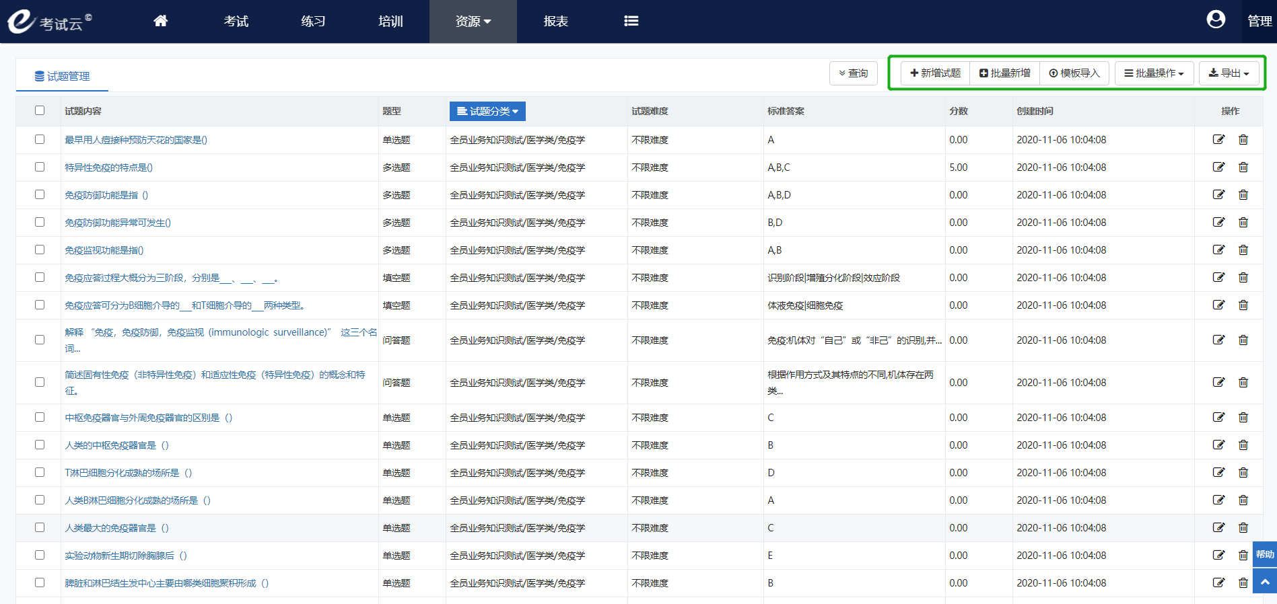This screenshot has width=1277, height=604.
Task: Delete question 特异性免疫的特点是()
Action: click(x=1243, y=167)
